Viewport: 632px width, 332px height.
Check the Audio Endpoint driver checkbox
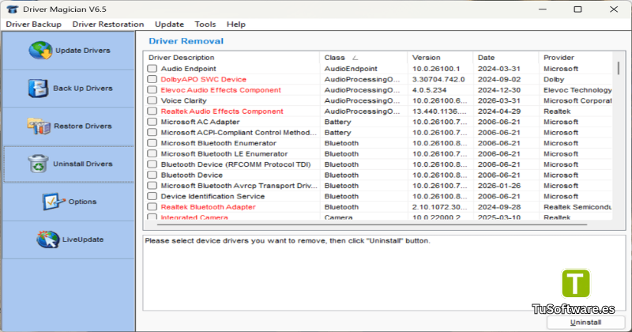(152, 69)
